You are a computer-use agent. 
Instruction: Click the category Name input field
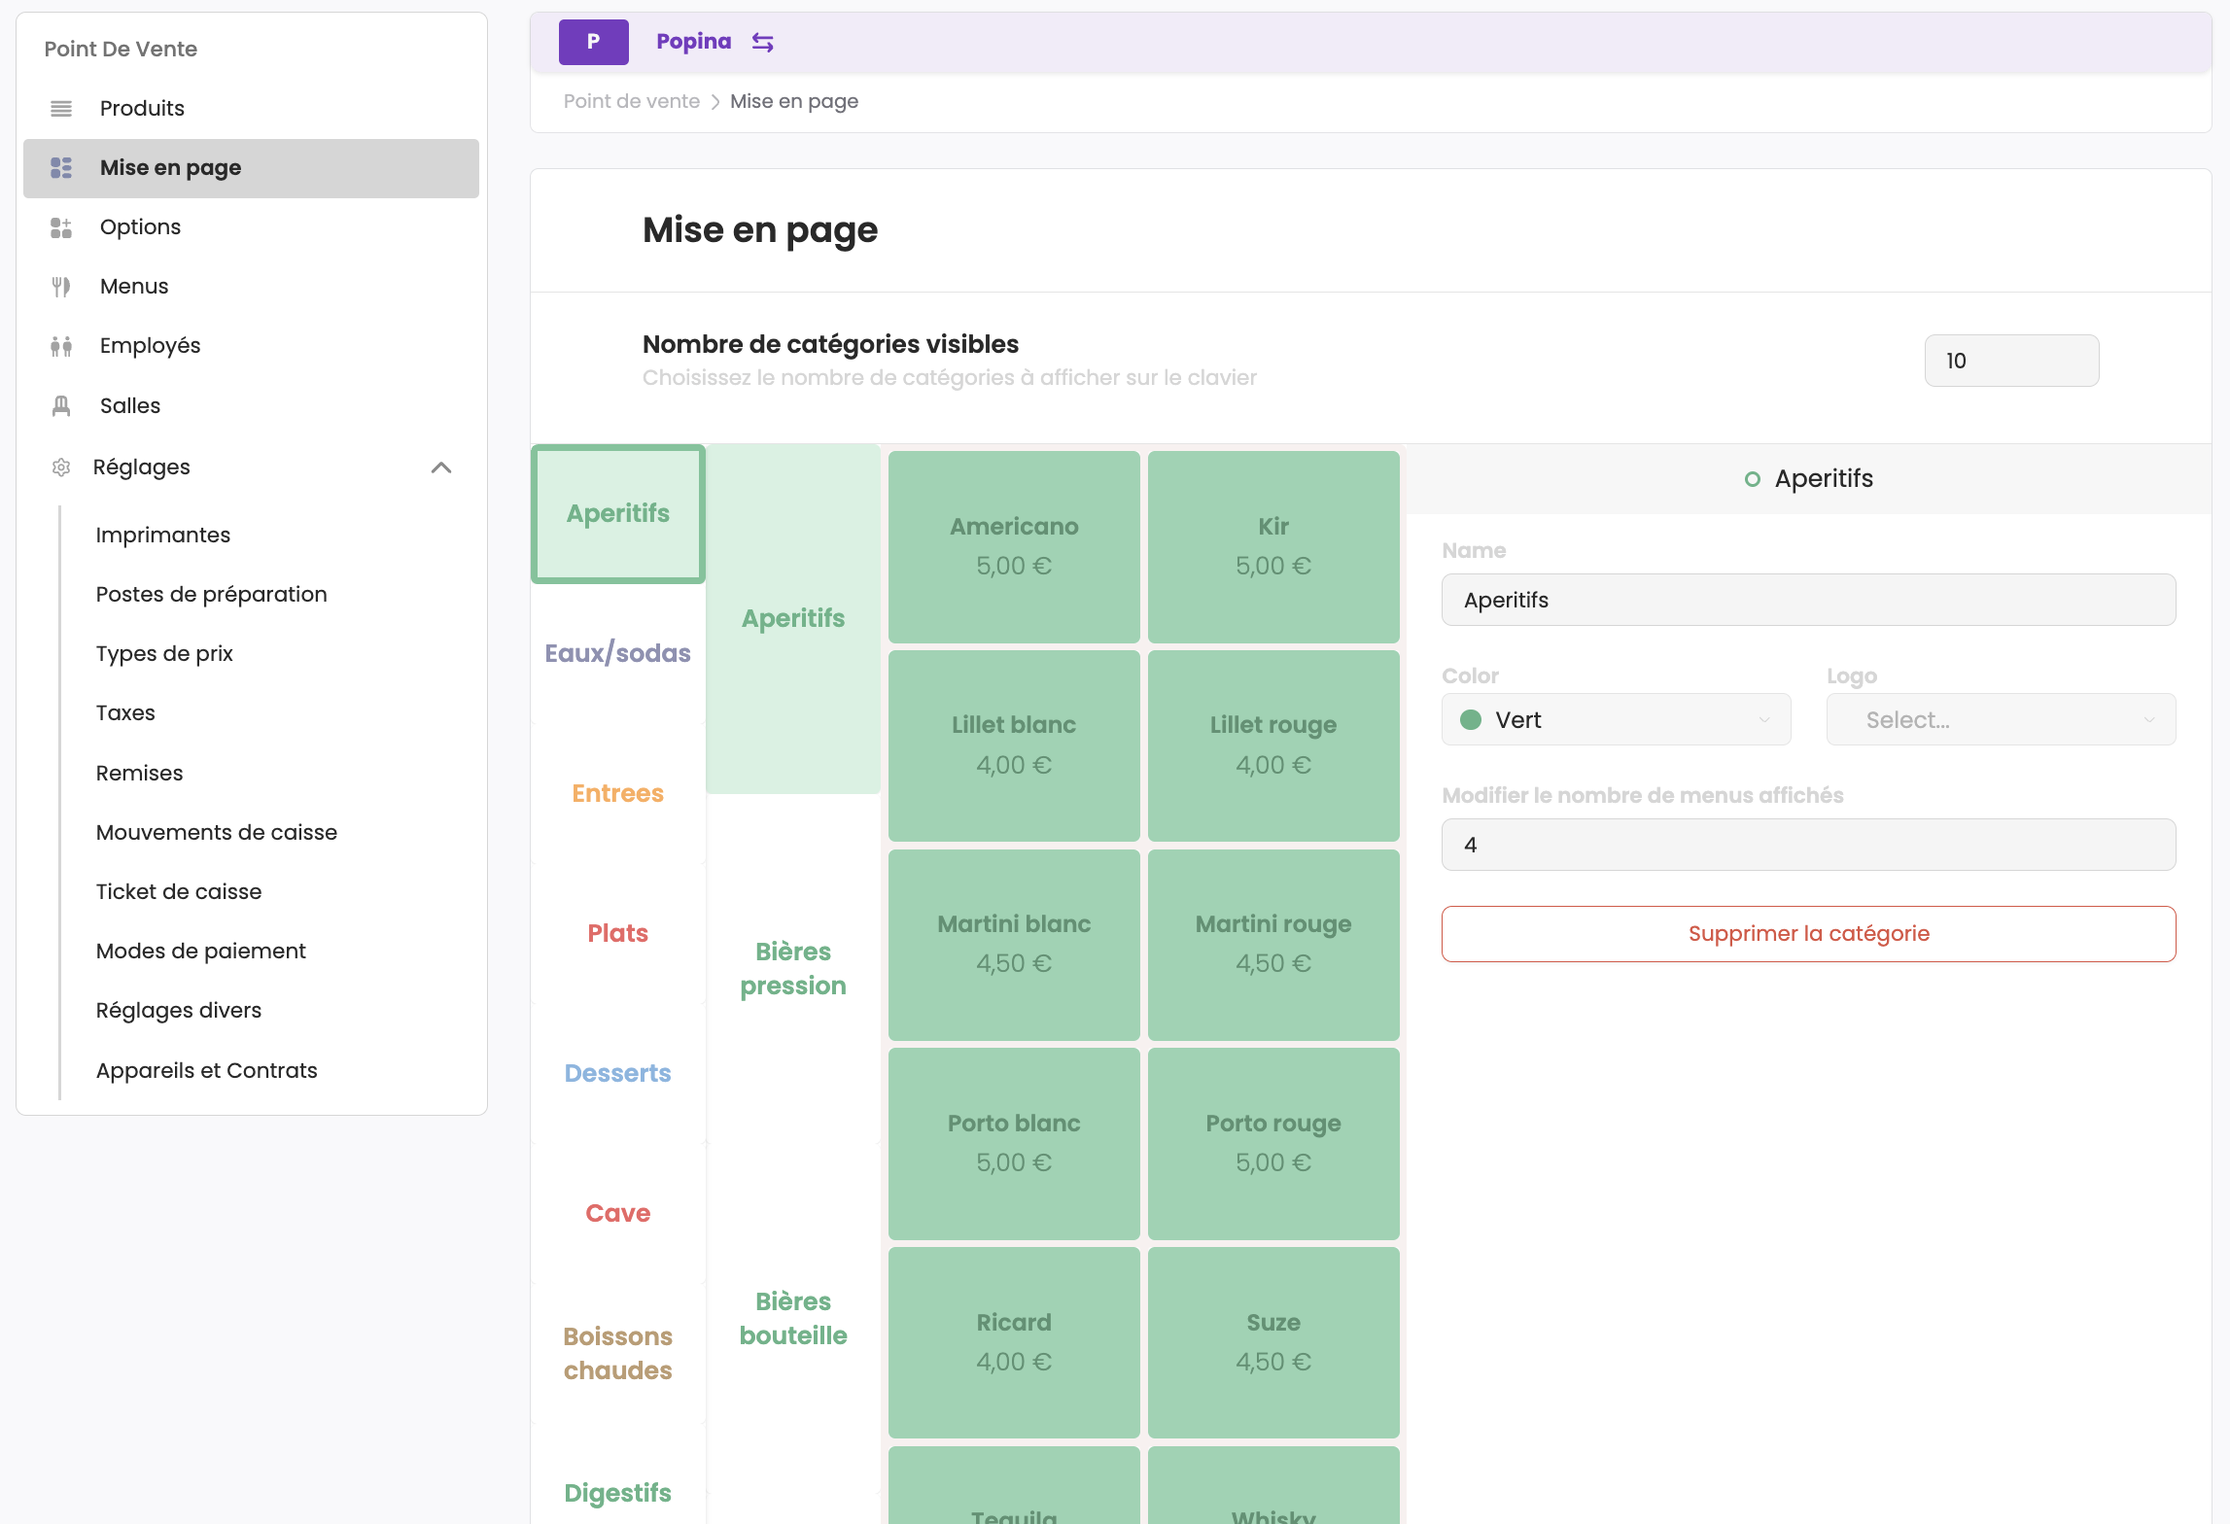coord(1808,600)
